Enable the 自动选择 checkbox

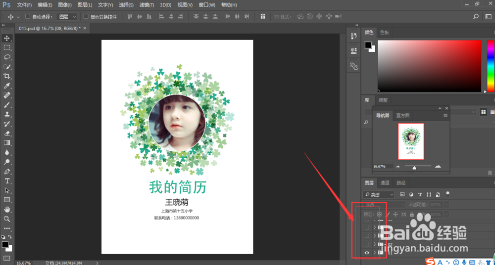(27, 16)
